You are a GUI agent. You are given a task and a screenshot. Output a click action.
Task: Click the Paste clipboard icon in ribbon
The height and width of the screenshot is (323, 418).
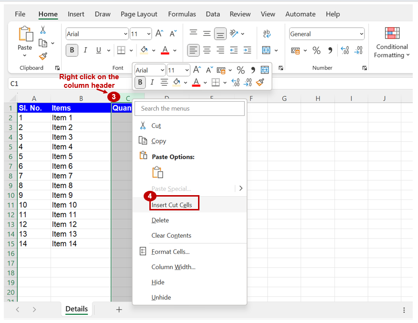(26, 34)
